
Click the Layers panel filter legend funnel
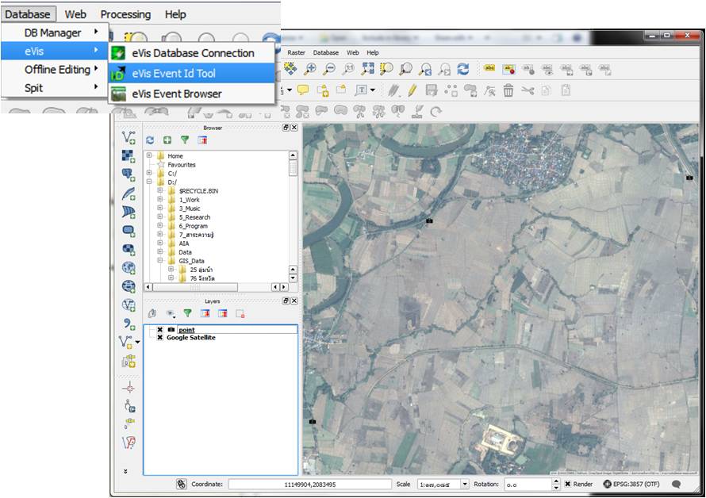point(187,313)
